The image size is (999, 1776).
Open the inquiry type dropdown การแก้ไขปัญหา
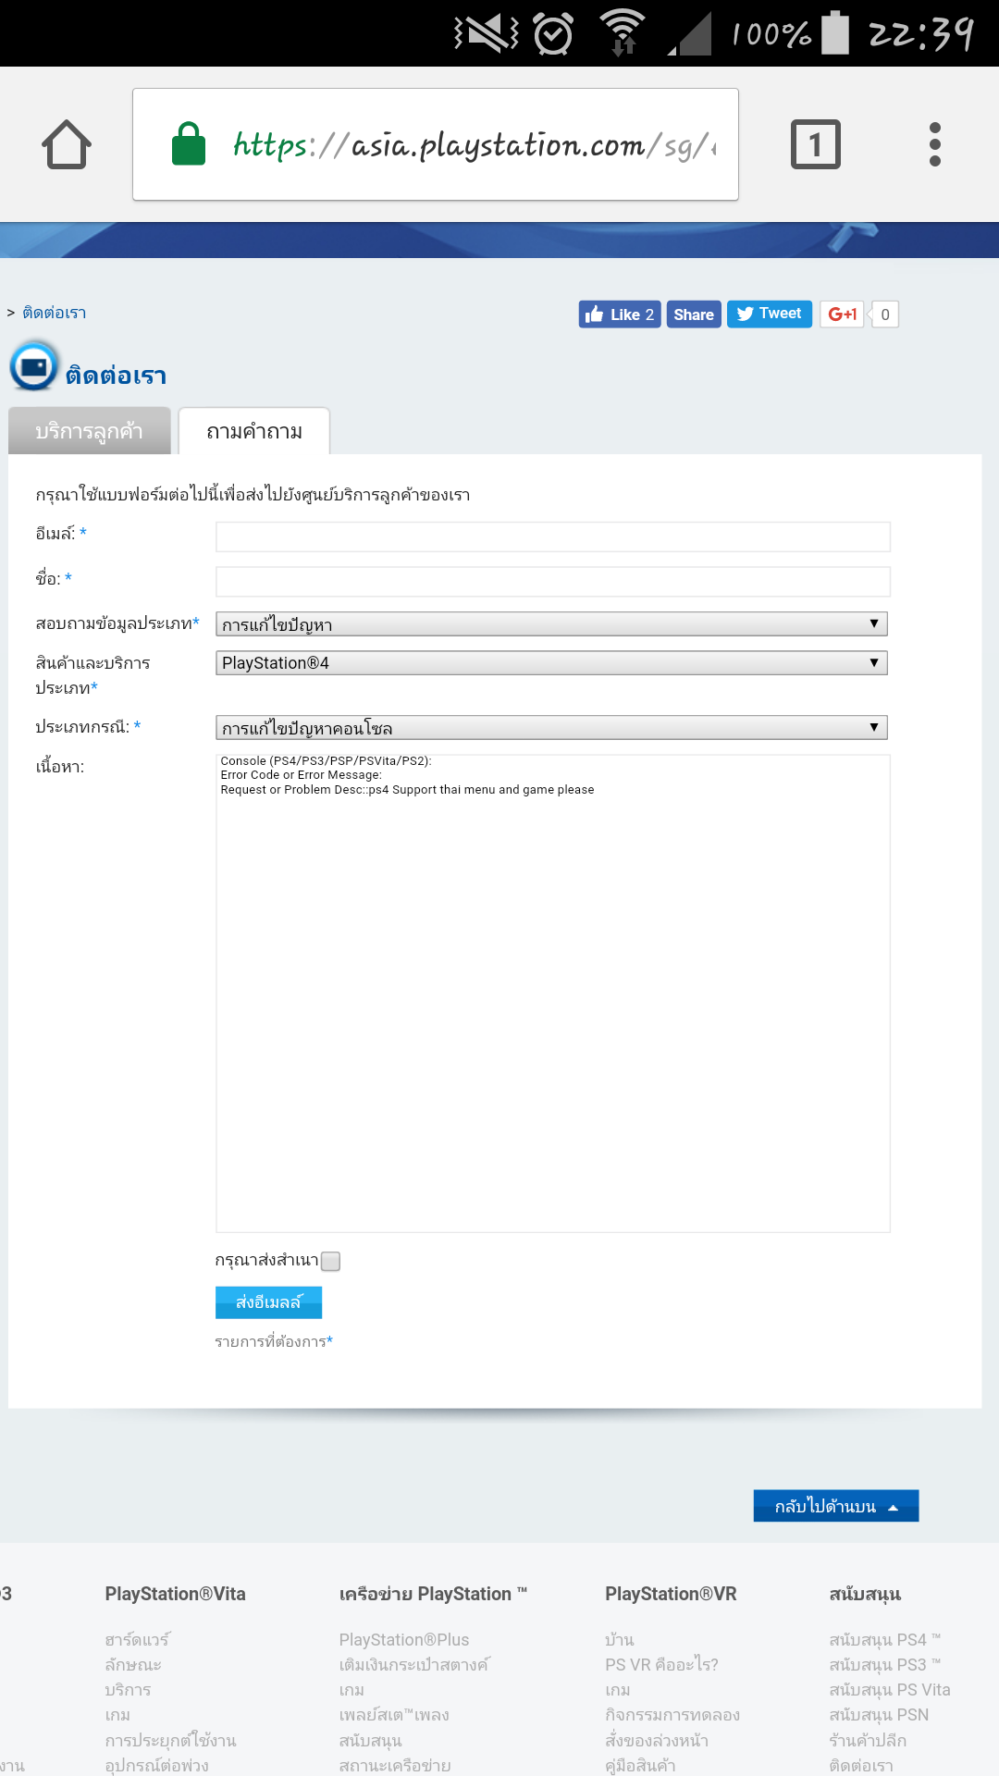[x=551, y=624]
